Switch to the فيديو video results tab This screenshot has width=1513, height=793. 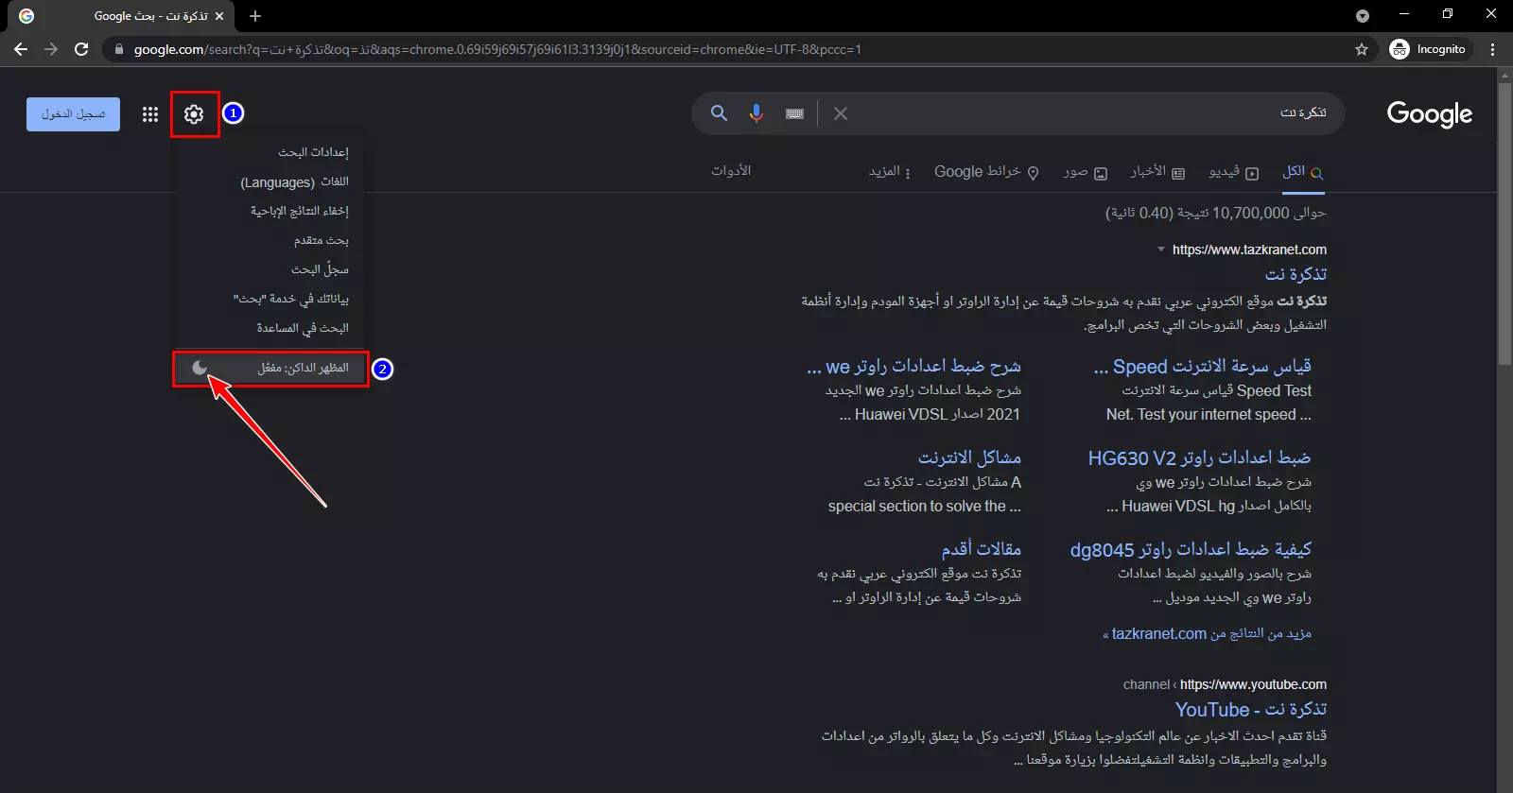pyautogui.click(x=1233, y=172)
